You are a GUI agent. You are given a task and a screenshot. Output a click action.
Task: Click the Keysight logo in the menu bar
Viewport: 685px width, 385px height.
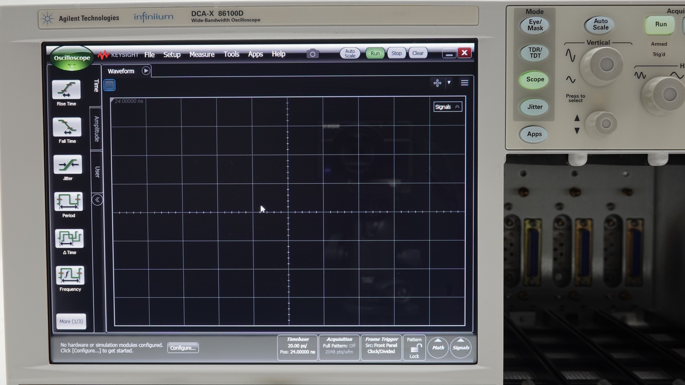118,55
